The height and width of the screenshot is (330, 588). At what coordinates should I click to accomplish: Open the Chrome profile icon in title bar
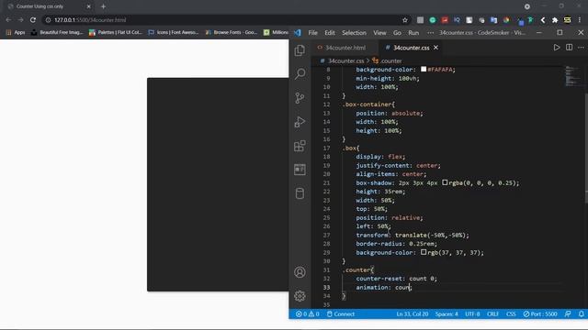(526, 6)
